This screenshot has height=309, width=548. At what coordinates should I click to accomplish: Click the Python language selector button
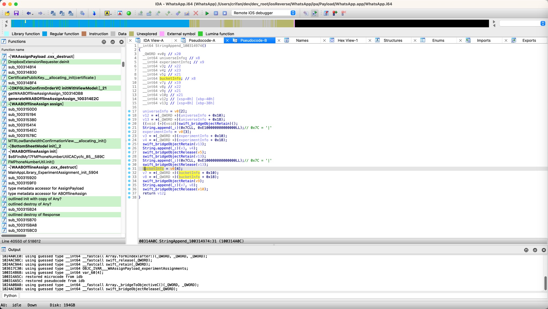[x=10, y=295]
